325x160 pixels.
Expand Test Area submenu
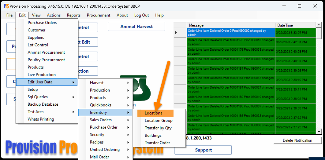click(x=47, y=112)
